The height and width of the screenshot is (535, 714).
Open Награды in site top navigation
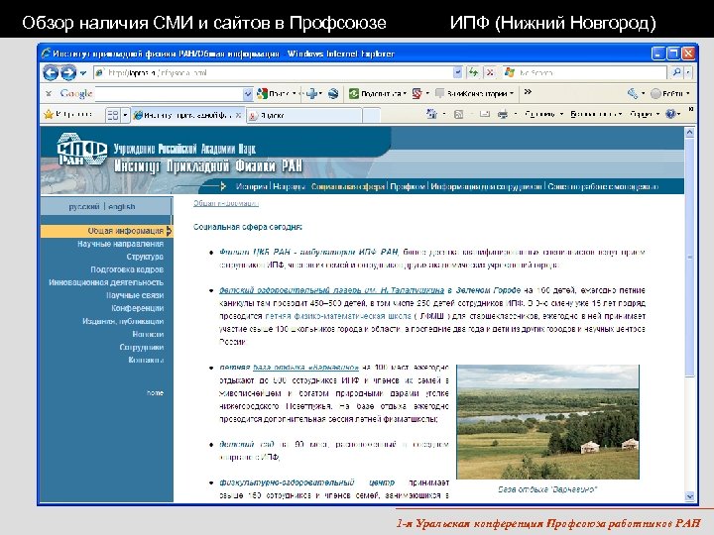coord(290,186)
